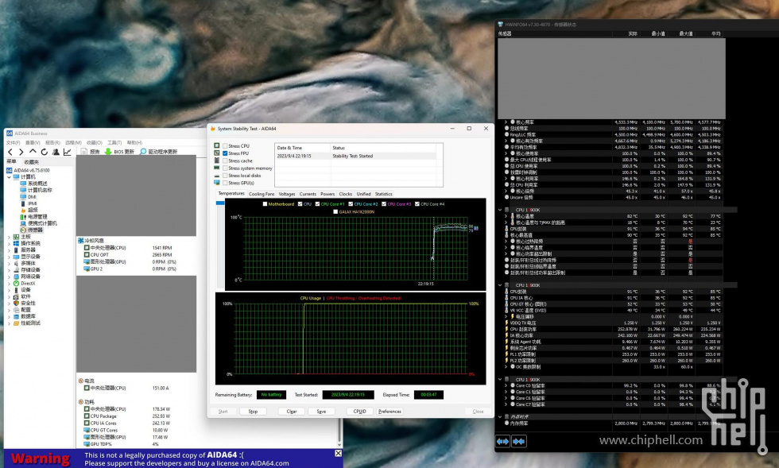The width and height of the screenshot is (779, 468).
Task: Enable the Stress local disks checkbox
Action: (x=225, y=176)
